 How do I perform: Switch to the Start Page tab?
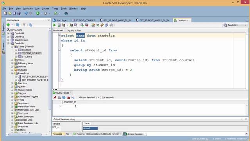[x=60, y=20]
